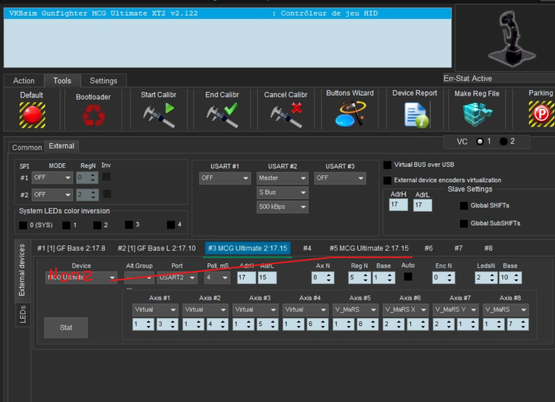Viewport: 555px width, 402px height.
Task: Open device tab #7
Action: [x=458, y=248]
